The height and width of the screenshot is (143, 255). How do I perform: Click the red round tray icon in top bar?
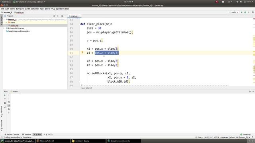tap(217, 2)
